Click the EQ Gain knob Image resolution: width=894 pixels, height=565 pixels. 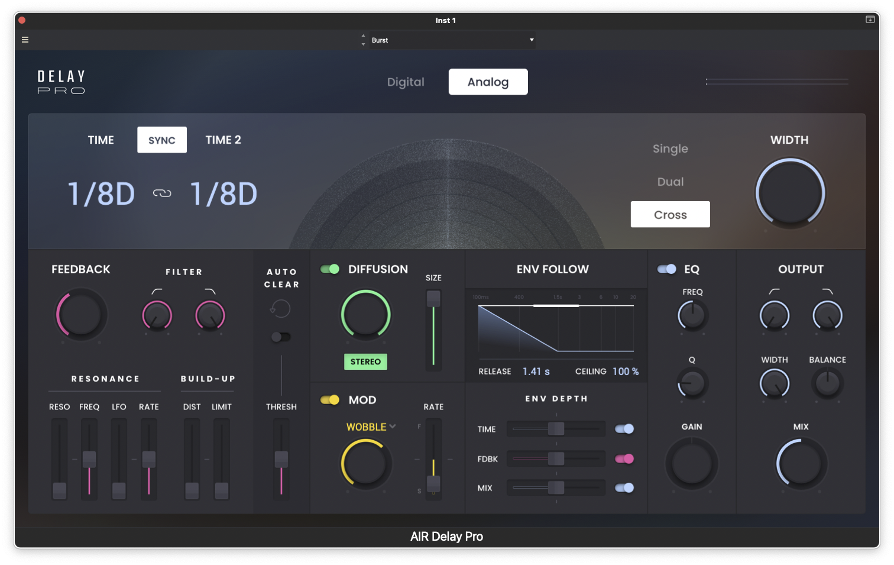[x=692, y=464]
